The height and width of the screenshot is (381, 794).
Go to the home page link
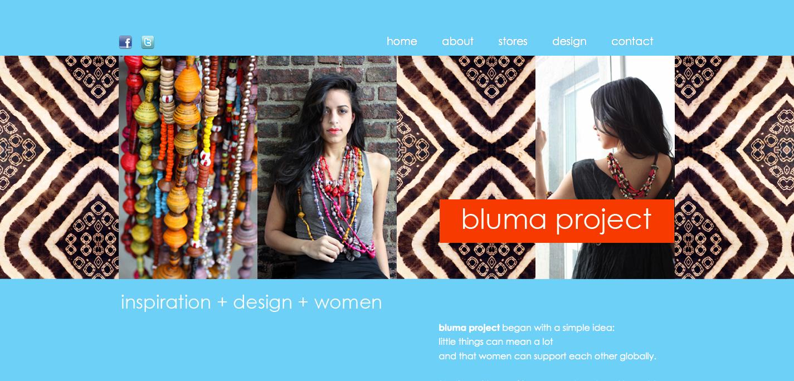pos(402,41)
